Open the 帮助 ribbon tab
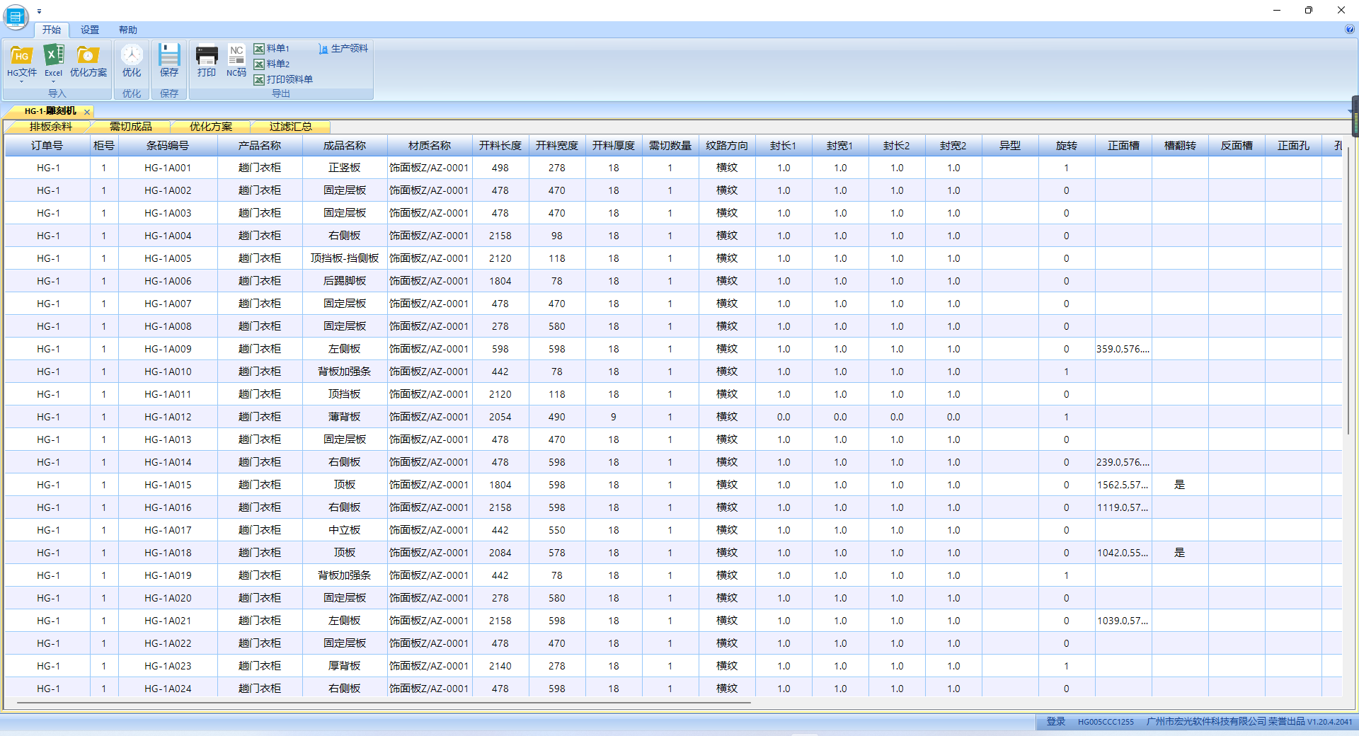Viewport: 1359px width, 736px height. 128,30
